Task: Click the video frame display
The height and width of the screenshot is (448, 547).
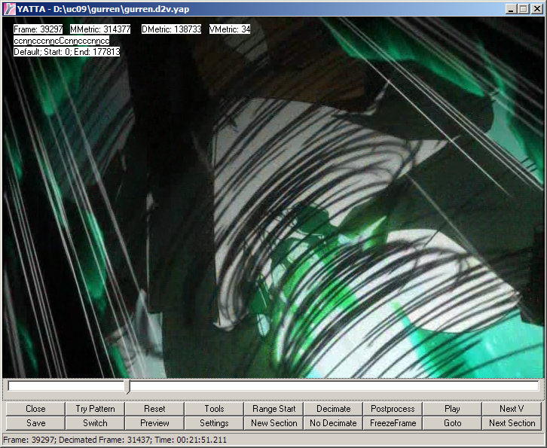Action: pos(273,197)
